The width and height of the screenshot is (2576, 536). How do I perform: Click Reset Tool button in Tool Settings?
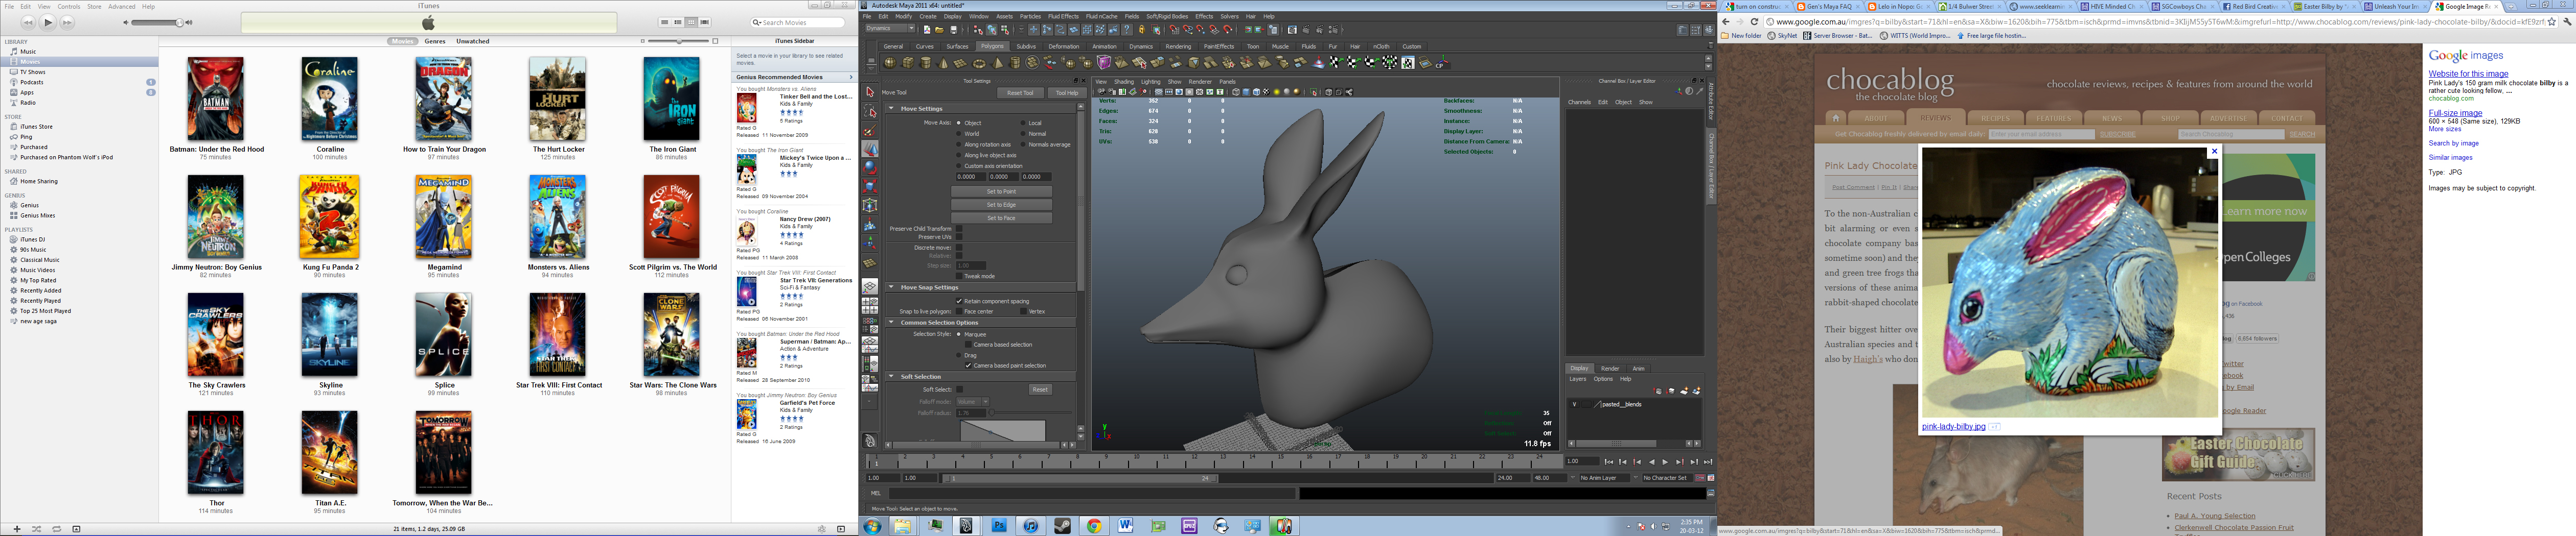1020,93
